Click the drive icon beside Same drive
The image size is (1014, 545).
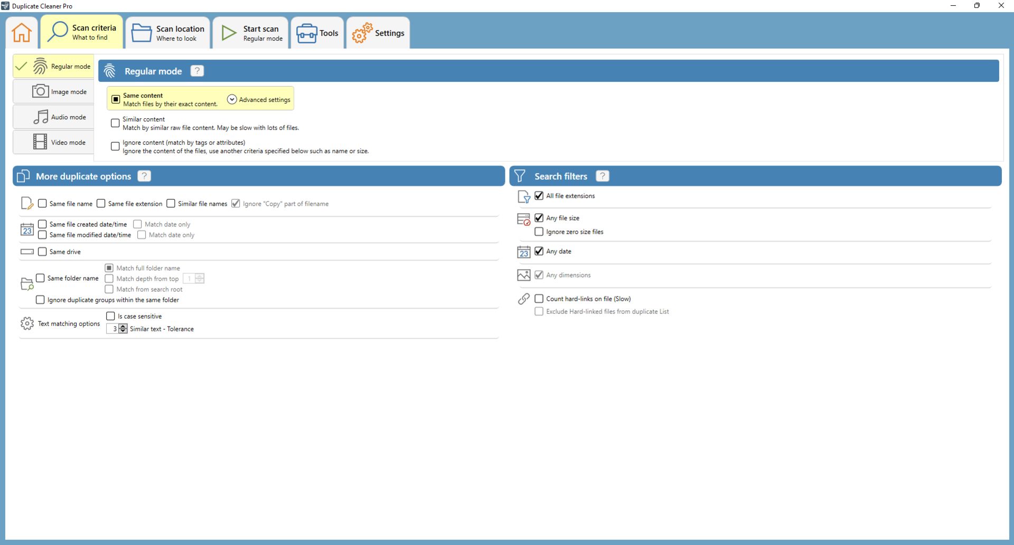pyautogui.click(x=27, y=252)
